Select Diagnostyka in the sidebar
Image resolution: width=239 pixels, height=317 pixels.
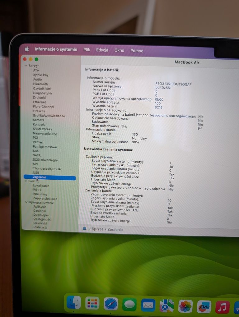pyautogui.click(x=42, y=93)
